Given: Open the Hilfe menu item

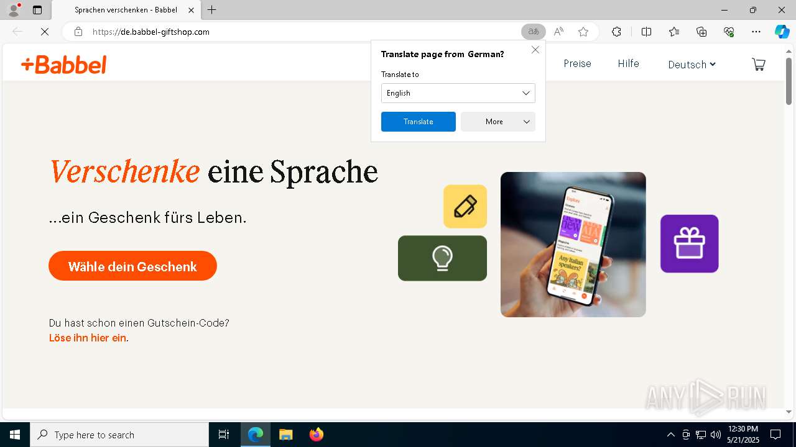Looking at the screenshot, I should point(628,63).
